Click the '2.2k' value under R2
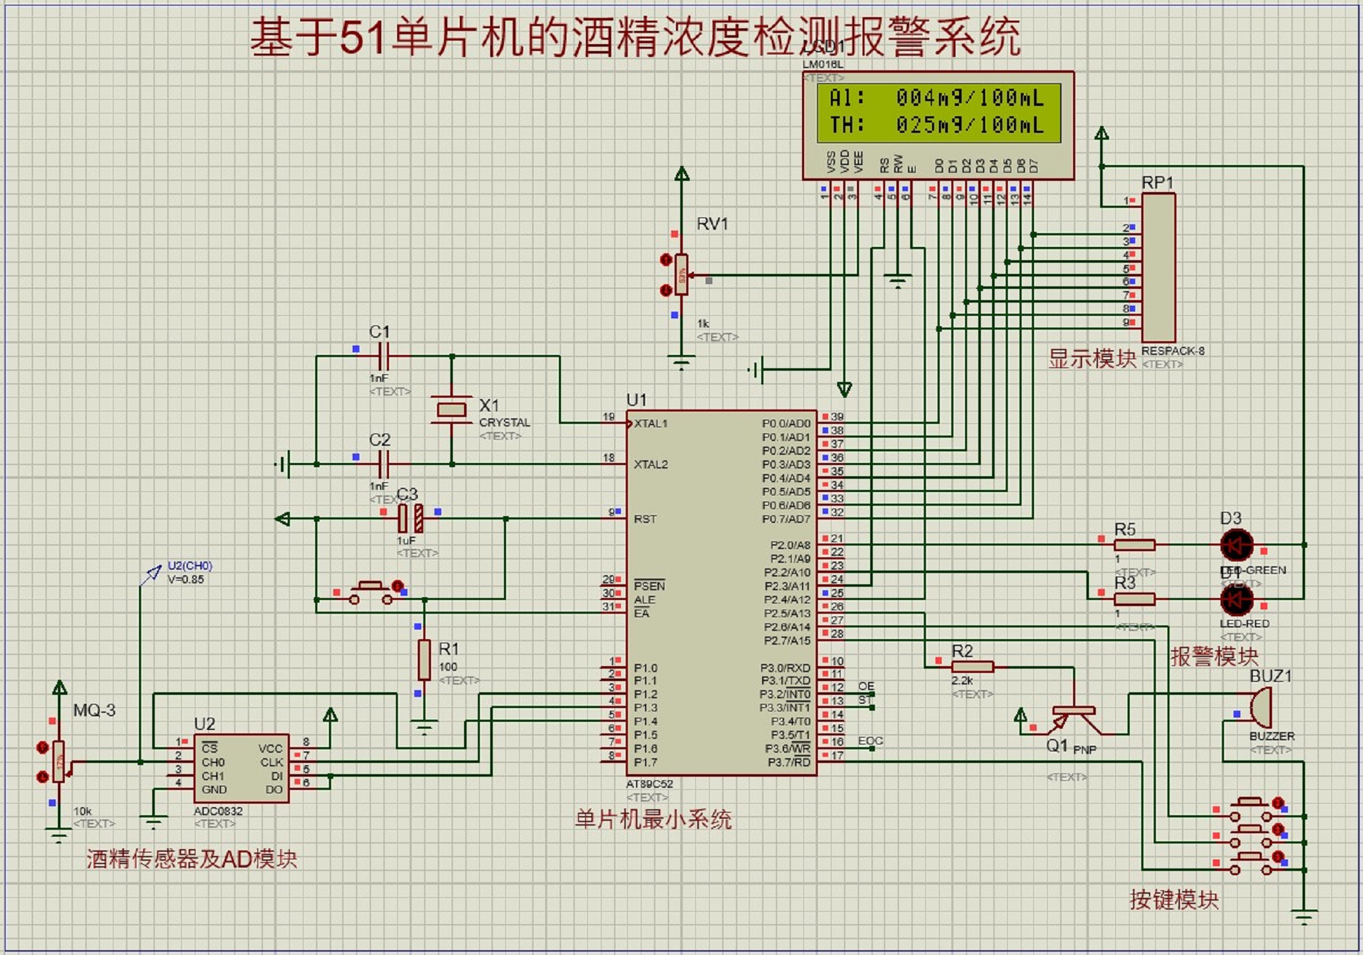 coord(962,680)
